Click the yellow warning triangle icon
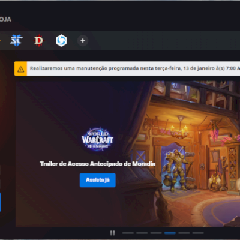 20,68
